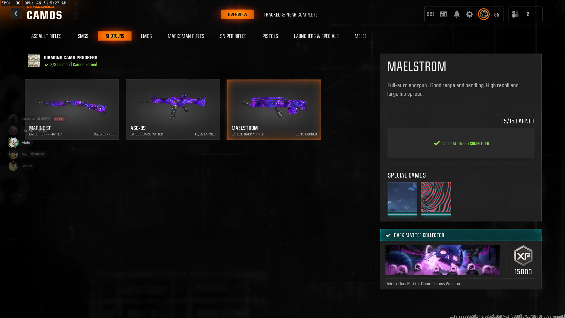Select the ASG-89 weapon card
Screen dimensions: 565x318
click(x=173, y=110)
